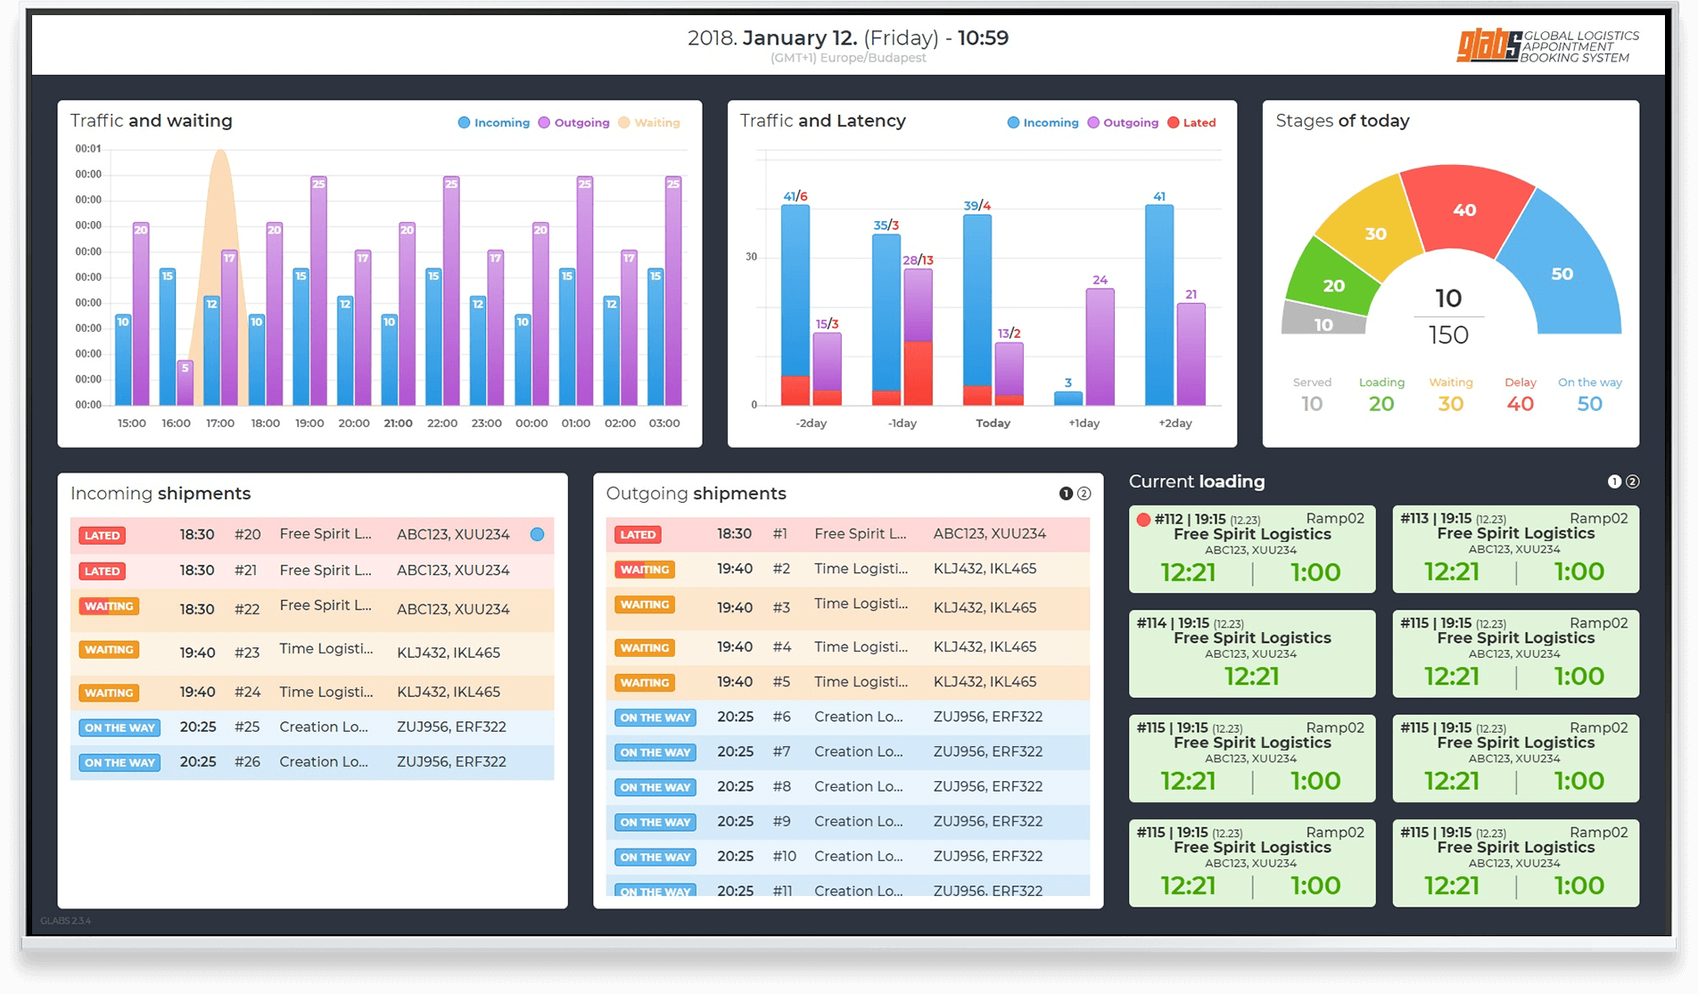Open outgoing shipment #6 row

click(x=848, y=717)
